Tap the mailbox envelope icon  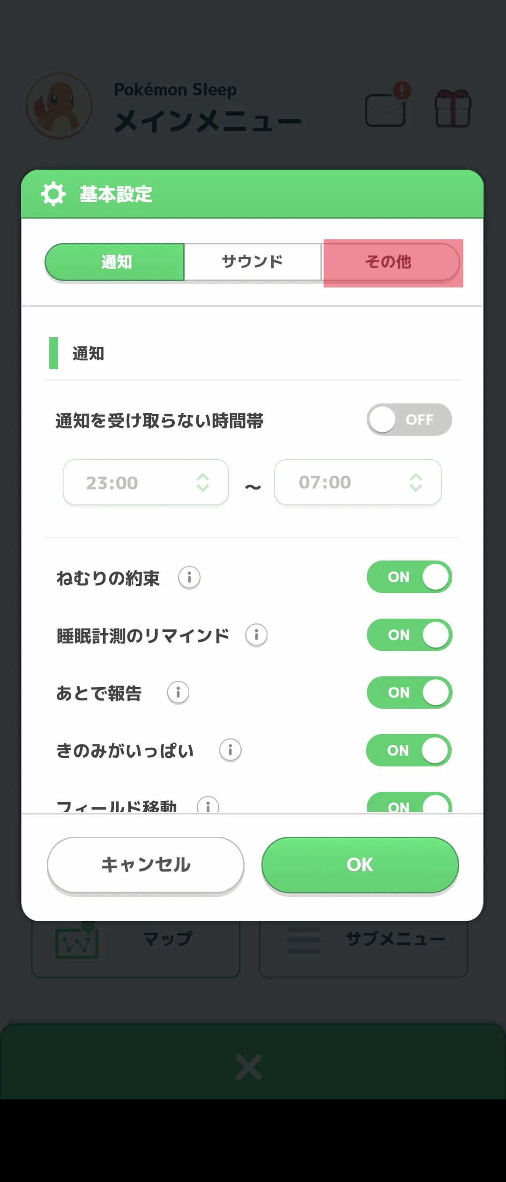tap(386, 110)
